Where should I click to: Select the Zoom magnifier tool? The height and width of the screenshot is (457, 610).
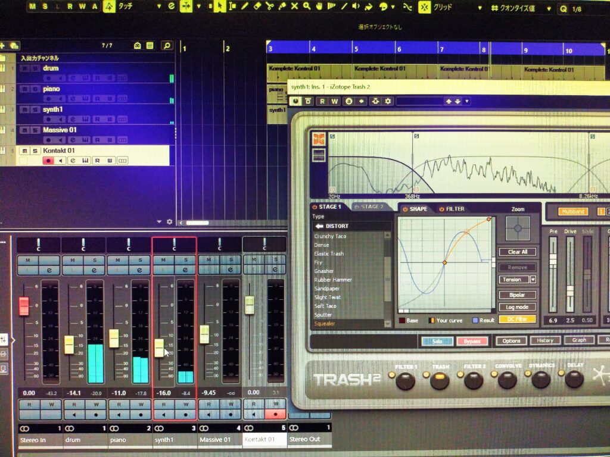(307, 6)
